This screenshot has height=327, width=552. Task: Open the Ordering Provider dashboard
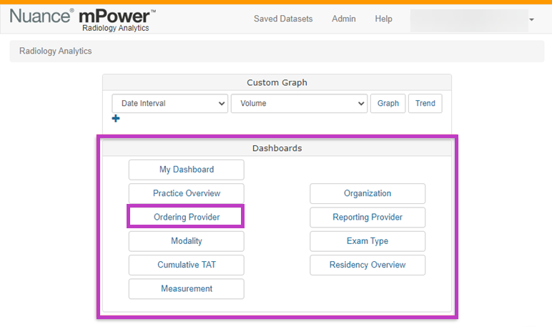coord(186,217)
